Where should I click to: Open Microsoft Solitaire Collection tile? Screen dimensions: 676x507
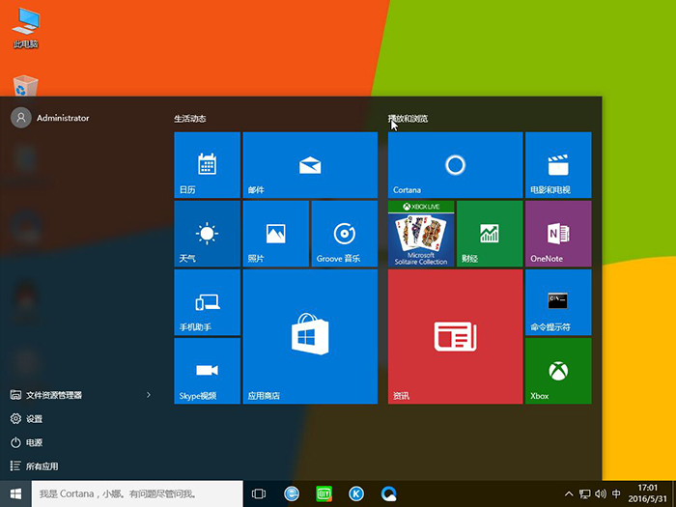tap(420, 234)
